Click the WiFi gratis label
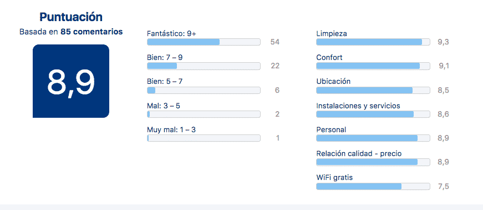The image size is (483, 210). (334, 178)
